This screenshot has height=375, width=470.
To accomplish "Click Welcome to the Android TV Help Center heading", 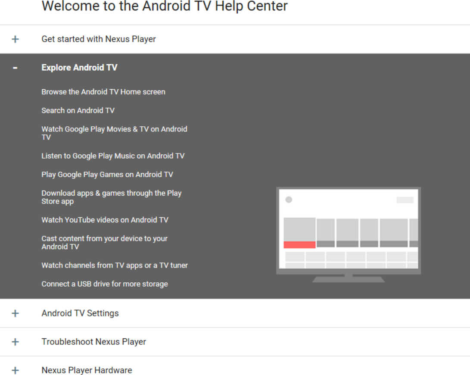I will 165,6.
